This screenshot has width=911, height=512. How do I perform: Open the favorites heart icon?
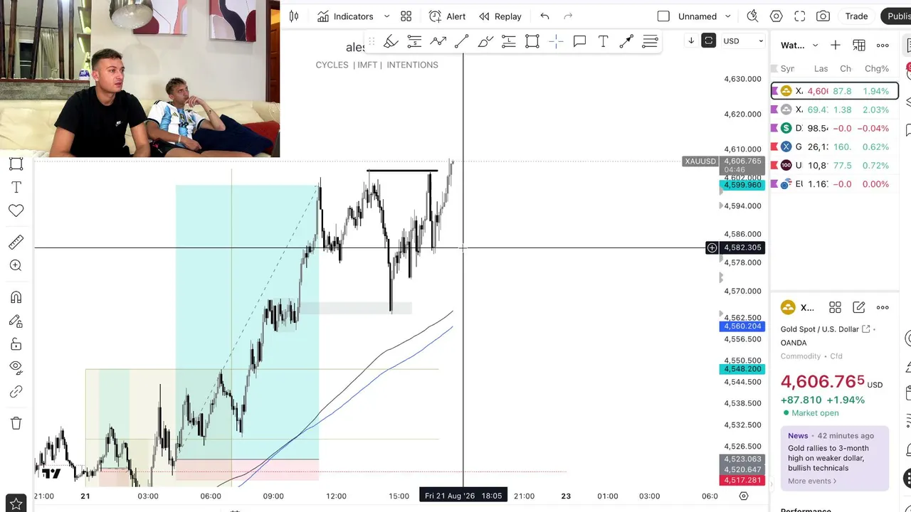tap(16, 210)
